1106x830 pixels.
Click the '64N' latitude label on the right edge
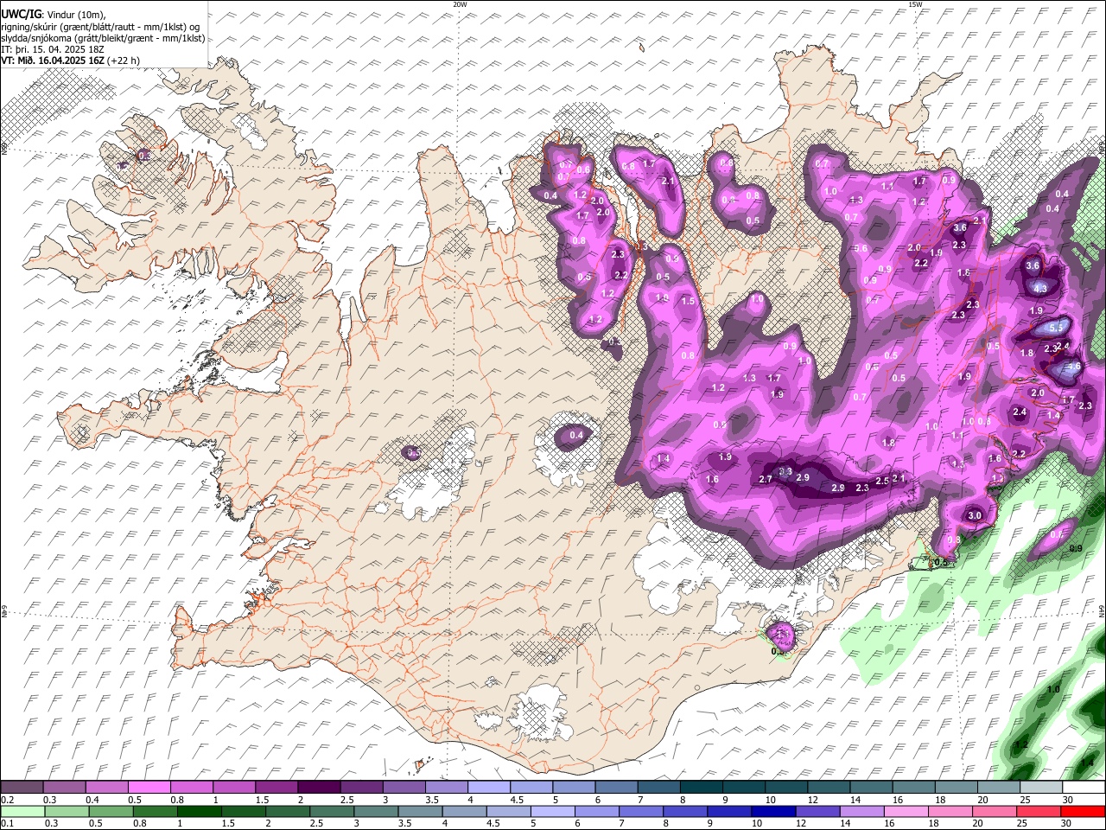click(1102, 610)
